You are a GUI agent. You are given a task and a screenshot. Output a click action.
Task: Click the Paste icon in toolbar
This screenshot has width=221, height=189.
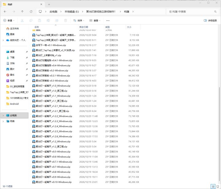coord(40,21)
